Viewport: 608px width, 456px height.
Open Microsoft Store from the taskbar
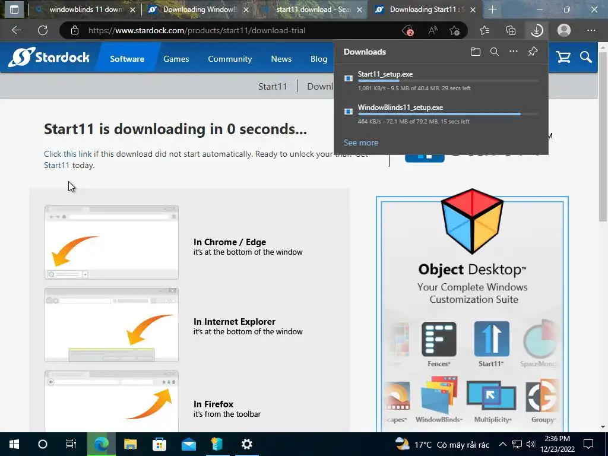click(x=159, y=444)
